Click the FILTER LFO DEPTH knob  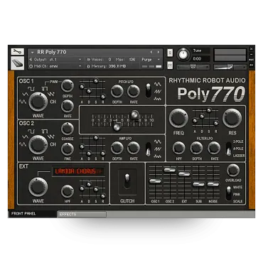[196, 148]
